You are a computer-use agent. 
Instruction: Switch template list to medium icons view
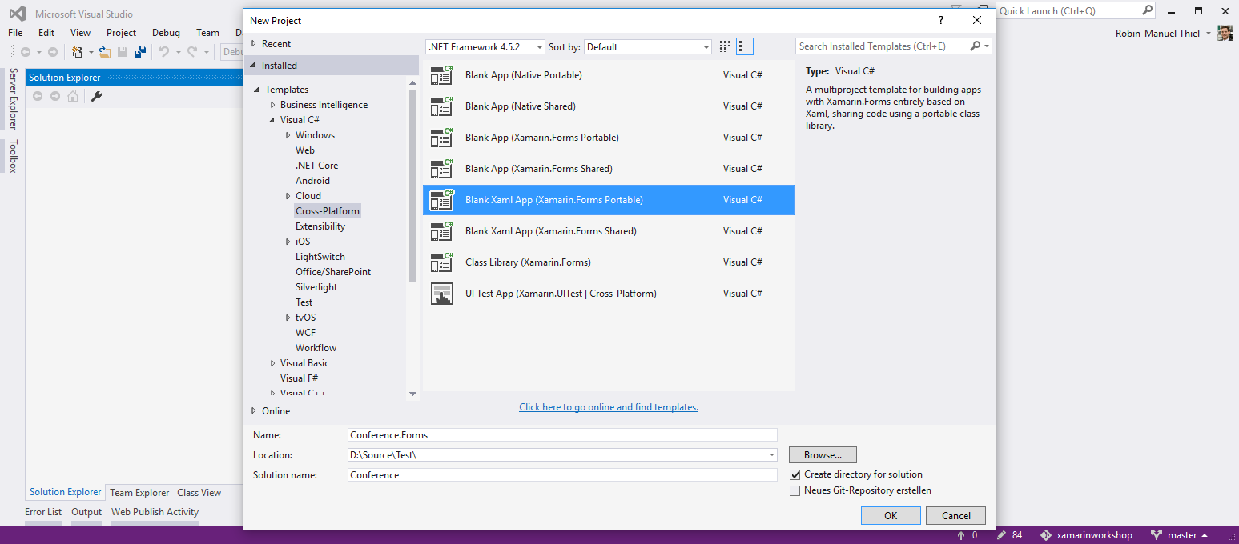point(745,46)
